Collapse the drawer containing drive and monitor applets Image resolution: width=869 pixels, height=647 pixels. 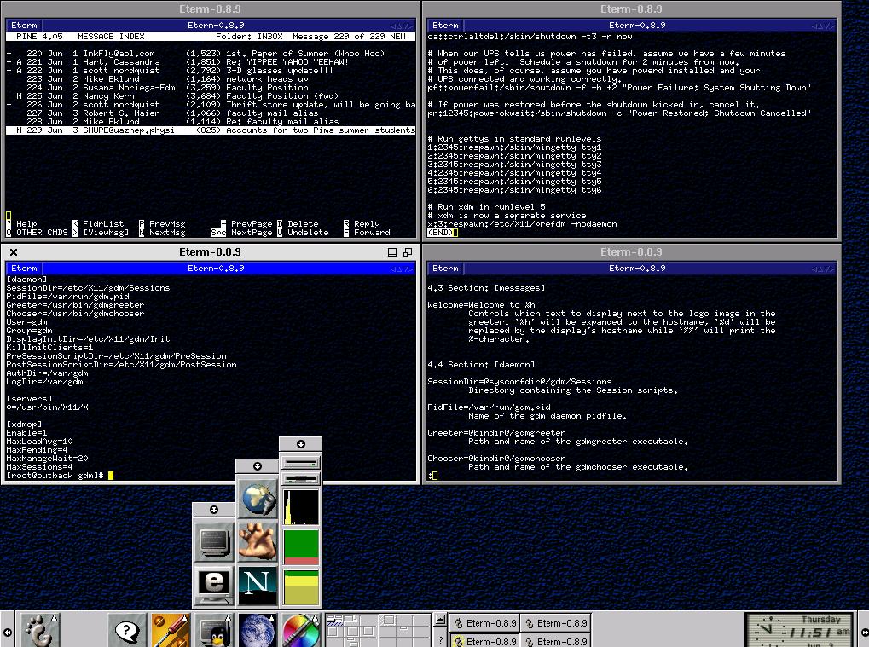[300, 444]
